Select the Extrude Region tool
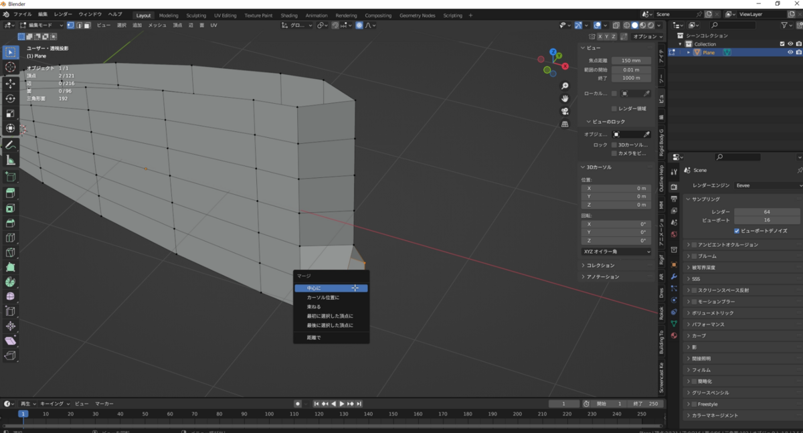 click(x=11, y=193)
